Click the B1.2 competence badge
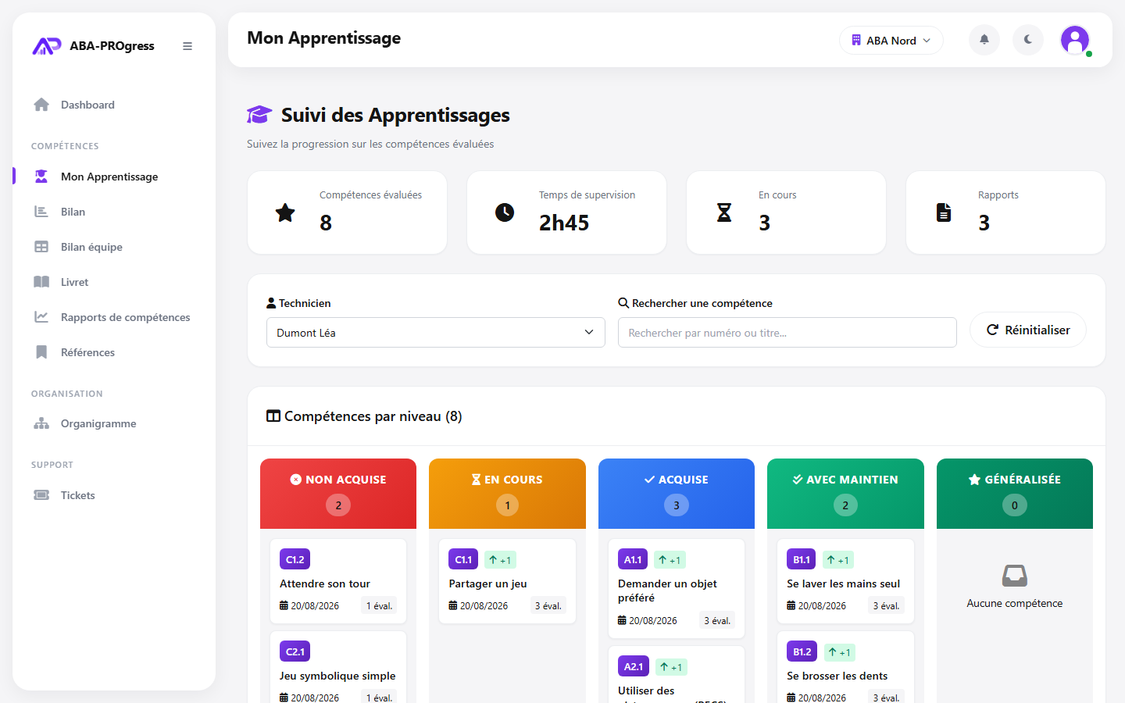 (802, 651)
